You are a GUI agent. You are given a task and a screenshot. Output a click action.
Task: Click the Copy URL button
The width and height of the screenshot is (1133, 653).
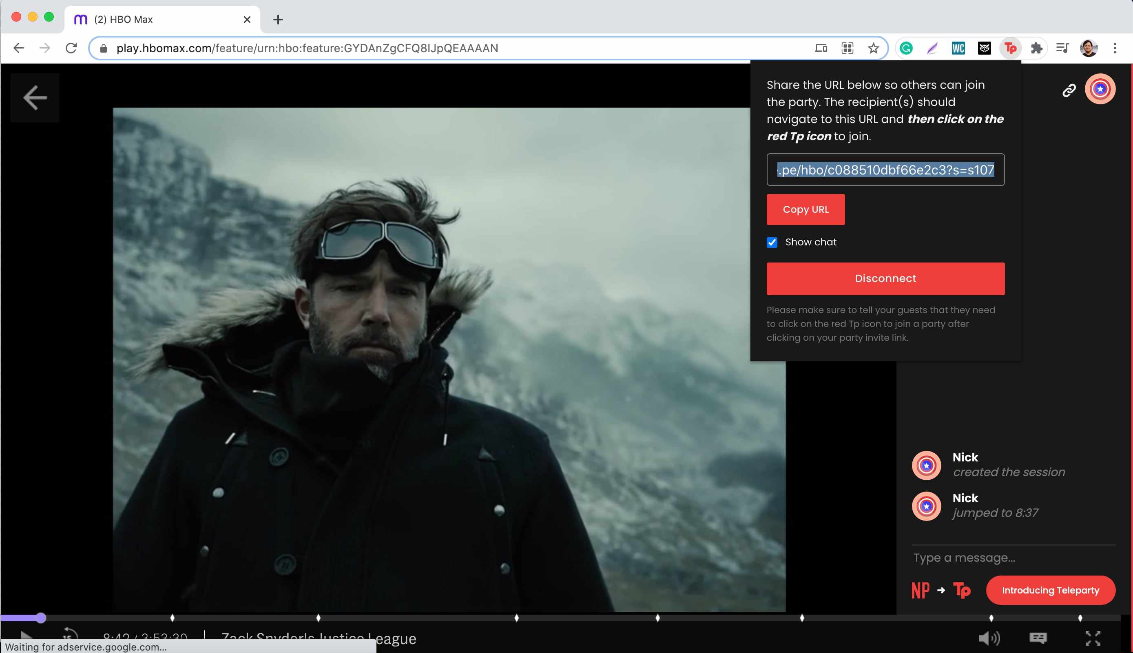pos(805,209)
